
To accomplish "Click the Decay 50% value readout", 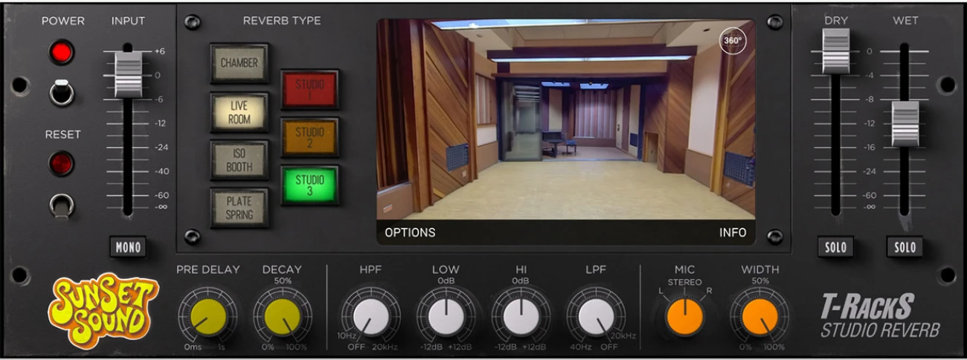I will coord(282,281).
